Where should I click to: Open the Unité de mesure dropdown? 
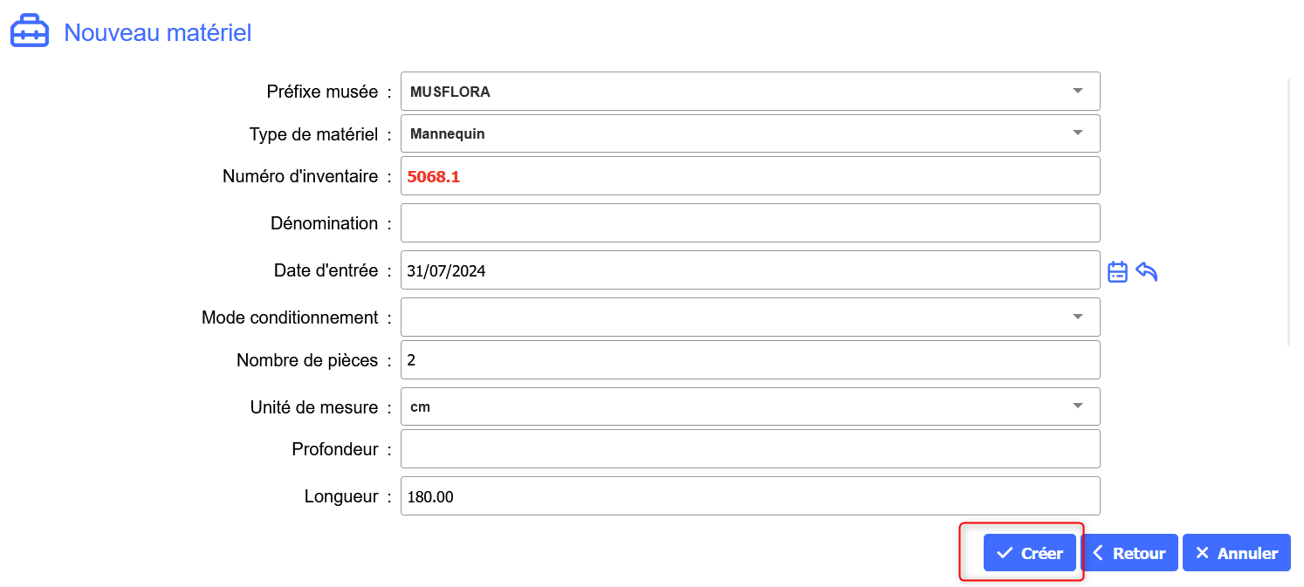pyautogui.click(x=1077, y=406)
